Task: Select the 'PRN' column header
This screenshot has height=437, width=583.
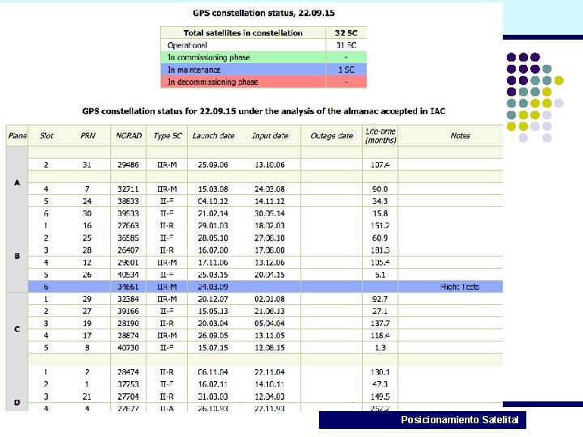Action: (x=87, y=136)
